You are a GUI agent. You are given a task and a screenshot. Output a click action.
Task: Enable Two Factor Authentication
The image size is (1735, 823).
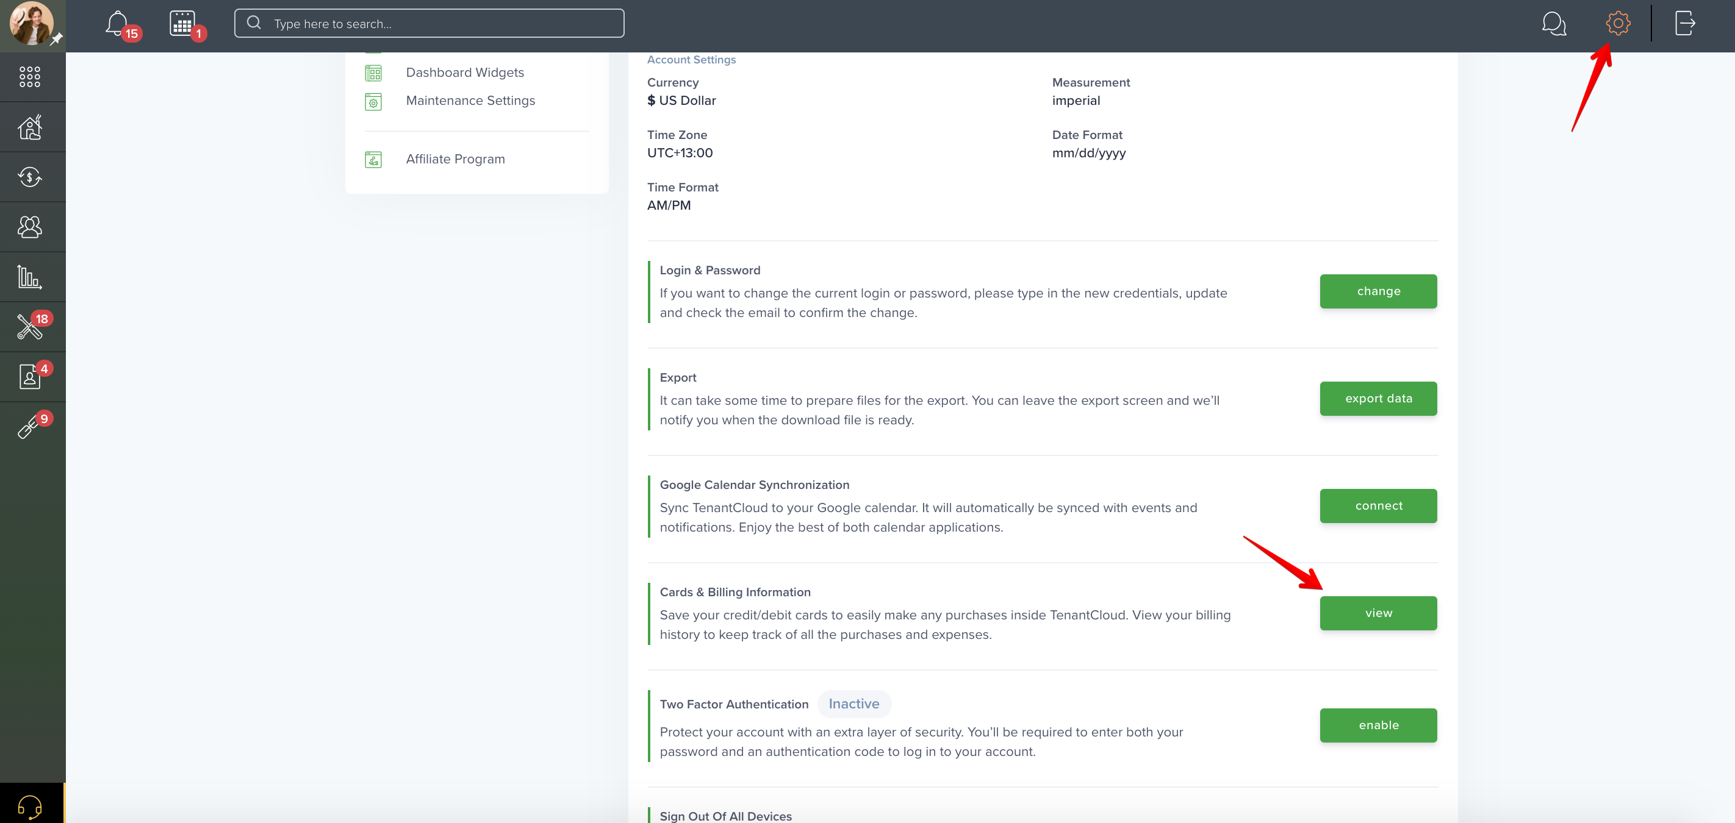(1378, 725)
